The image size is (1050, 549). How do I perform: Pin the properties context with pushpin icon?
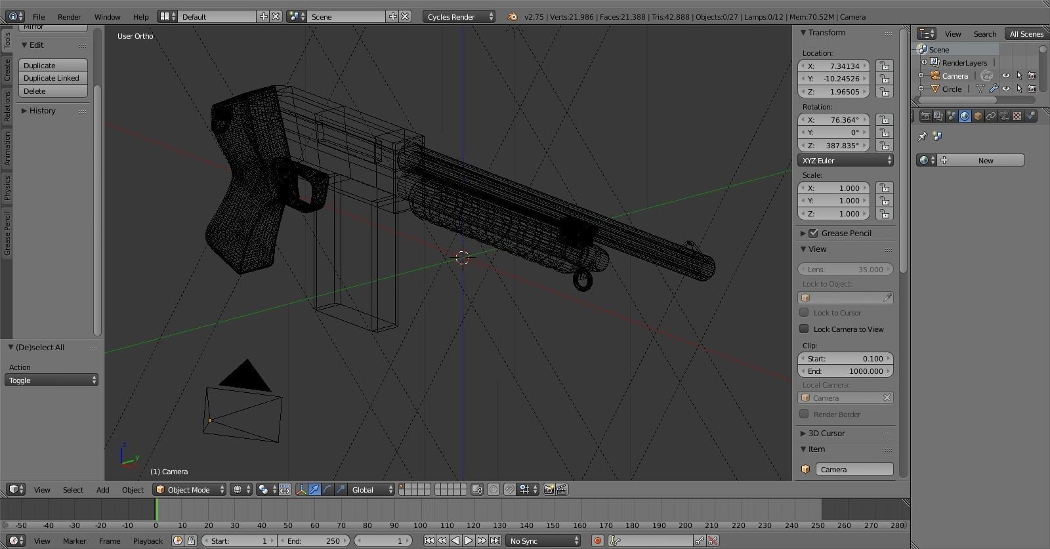[x=922, y=136]
